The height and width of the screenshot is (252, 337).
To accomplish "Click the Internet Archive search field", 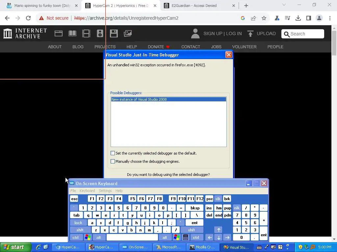I will (303, 34).
